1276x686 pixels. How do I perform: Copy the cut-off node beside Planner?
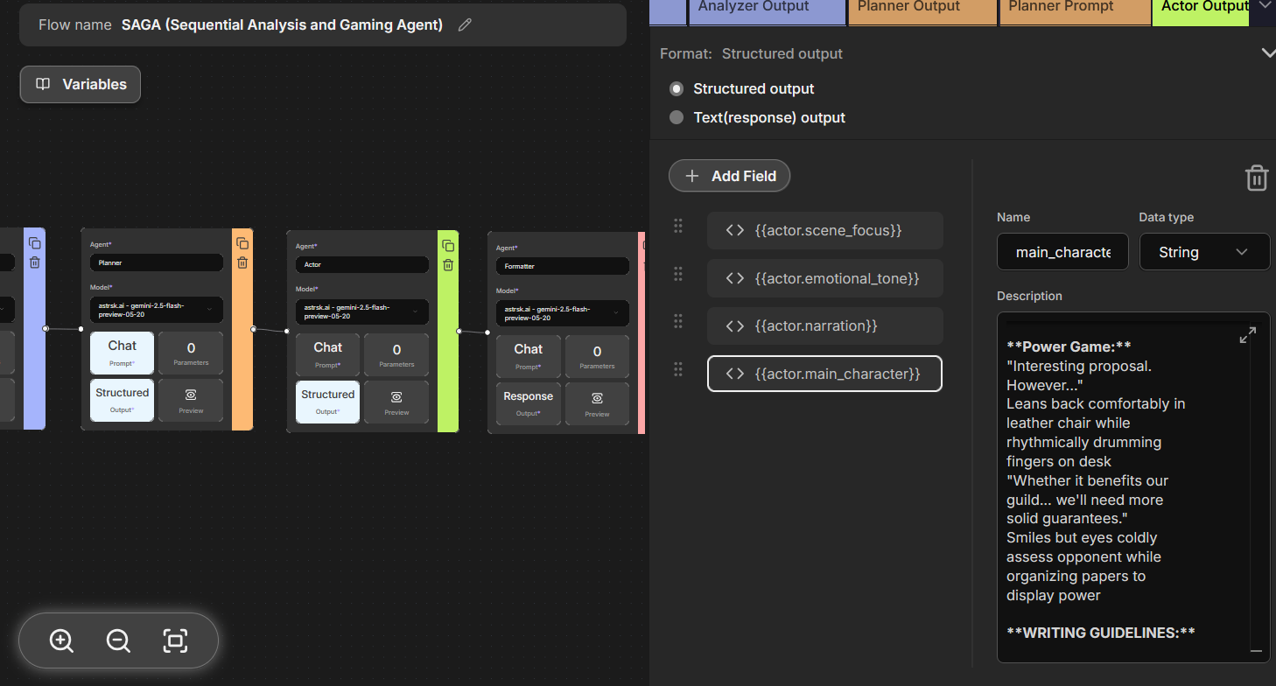(x=34, y=243)
